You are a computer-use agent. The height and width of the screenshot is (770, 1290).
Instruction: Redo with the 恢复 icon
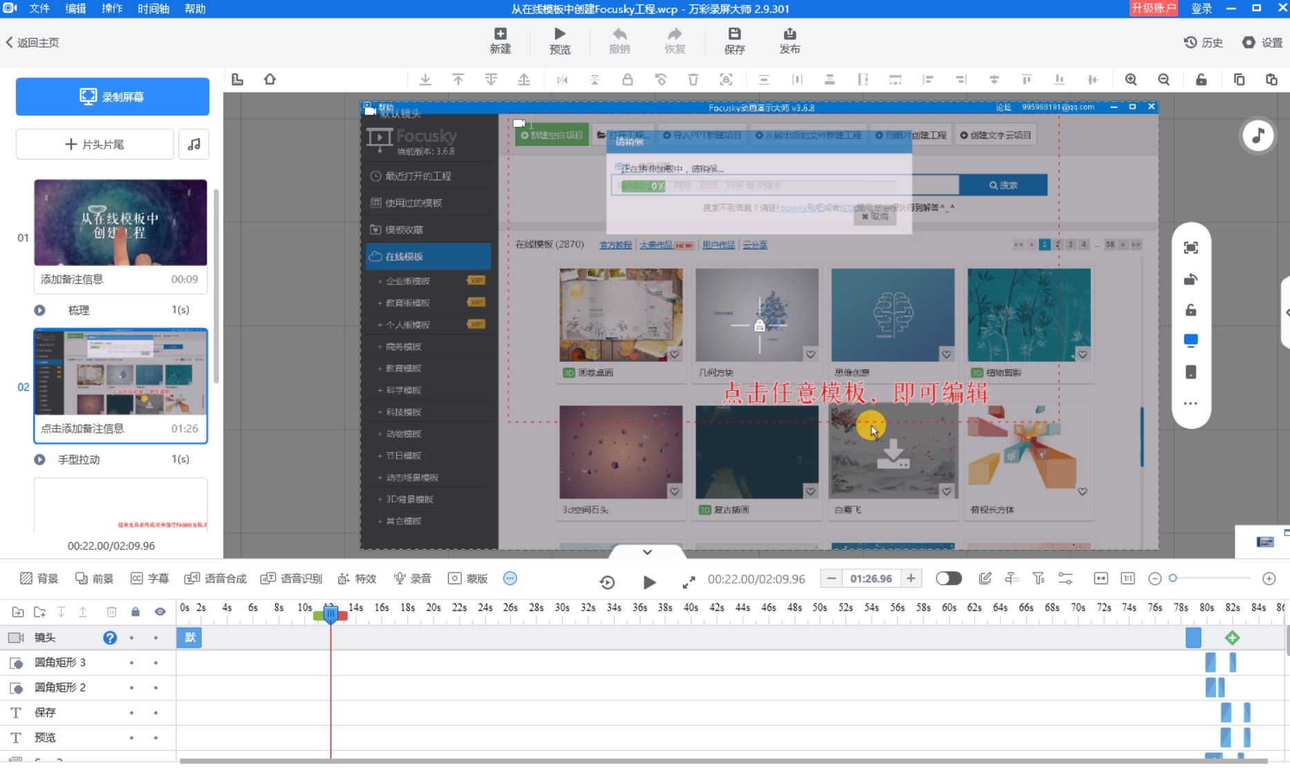click(x=674, y=41)
